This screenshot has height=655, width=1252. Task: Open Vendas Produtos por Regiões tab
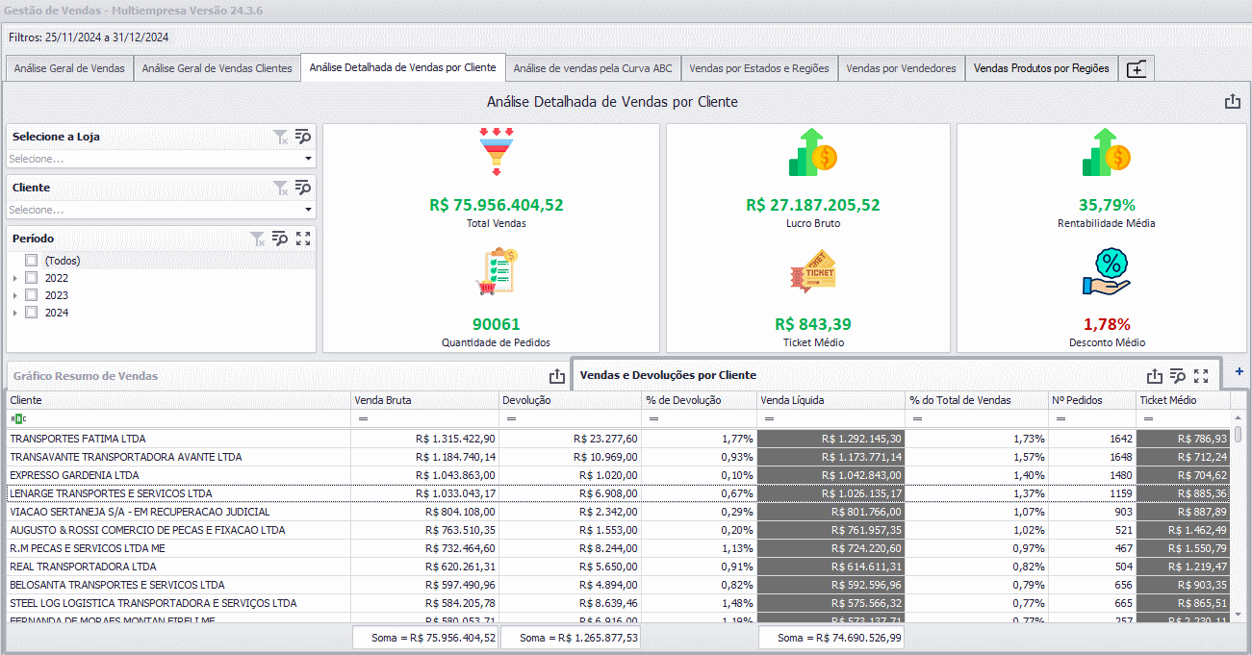pos(1041,68)
